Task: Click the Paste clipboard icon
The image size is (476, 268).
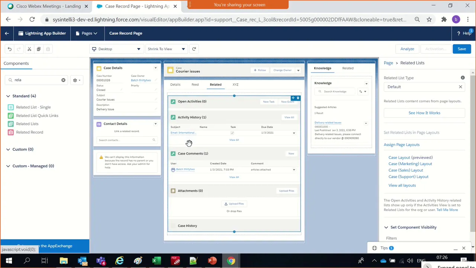Action: [48, 49]
